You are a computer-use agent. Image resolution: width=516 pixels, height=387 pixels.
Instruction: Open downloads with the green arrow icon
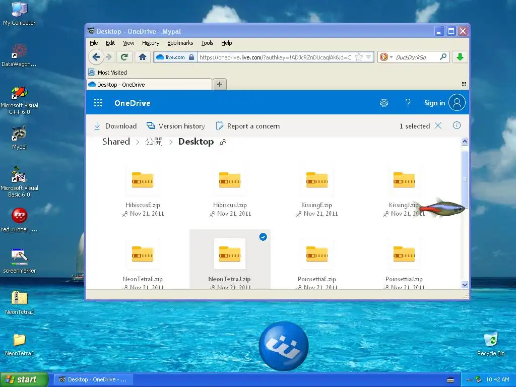[x=460, y=57]
